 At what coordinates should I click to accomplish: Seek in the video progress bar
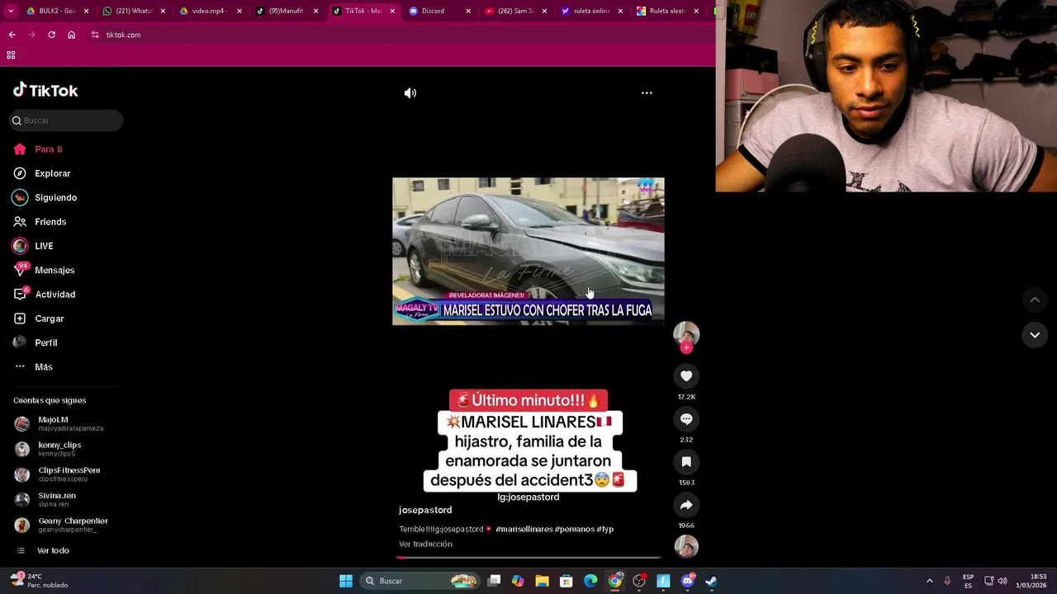pyautogui.click(x=528, y=558)
